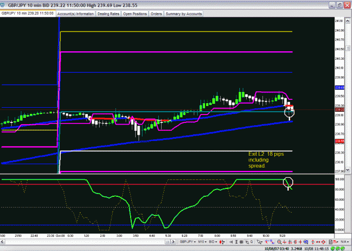Click the restore window button in the title bar

340,5
